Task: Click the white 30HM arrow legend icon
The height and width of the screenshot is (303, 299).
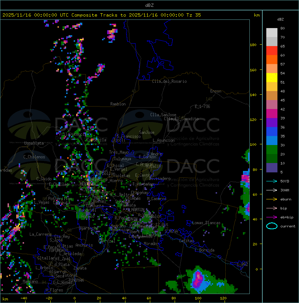Action: pyautogui.click(x=272, y=190)
